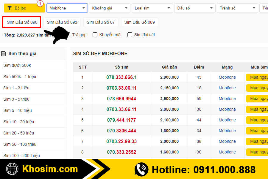Viewport: 268px width, 179px height.
Task: Open the Mobifone network dropdown
Action: tap(67, 8)
